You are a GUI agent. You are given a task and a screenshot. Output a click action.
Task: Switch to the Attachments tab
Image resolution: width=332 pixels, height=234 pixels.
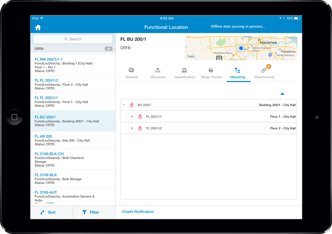[264, 73]
